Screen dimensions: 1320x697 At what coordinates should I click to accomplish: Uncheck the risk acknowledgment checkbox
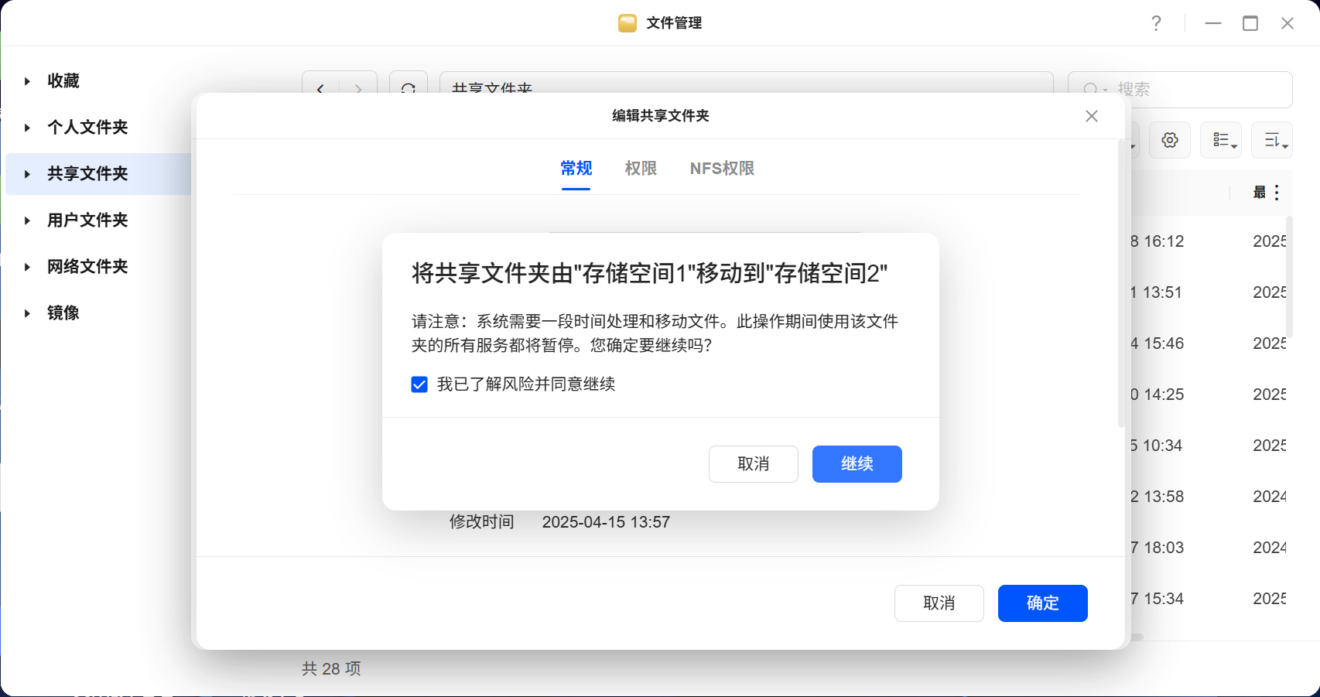click(x=419, y=384)
